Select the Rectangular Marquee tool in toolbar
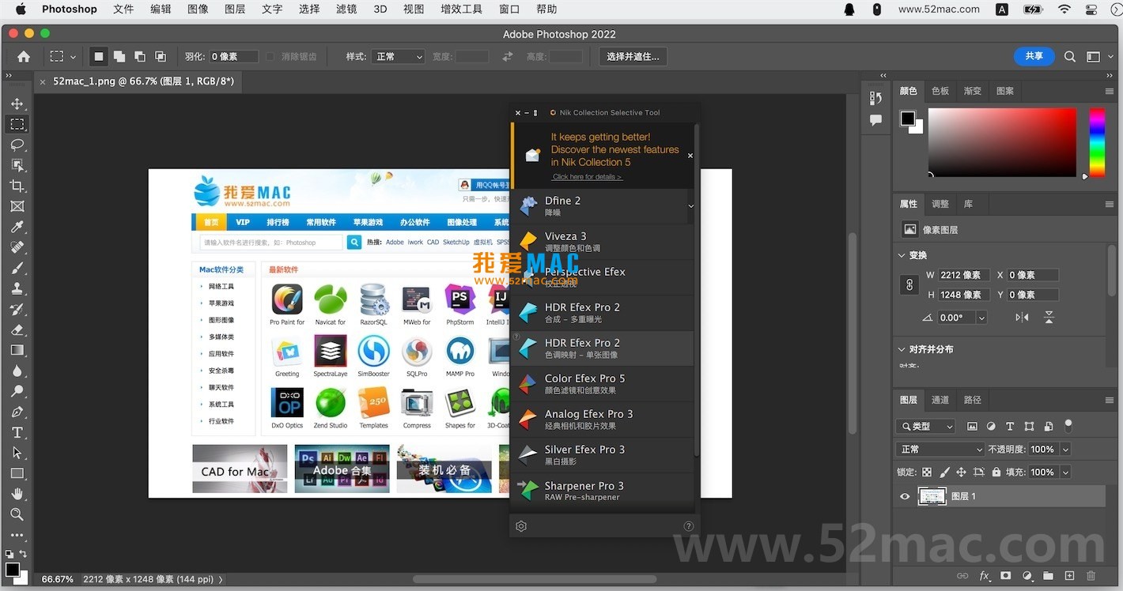 point(17,124)
